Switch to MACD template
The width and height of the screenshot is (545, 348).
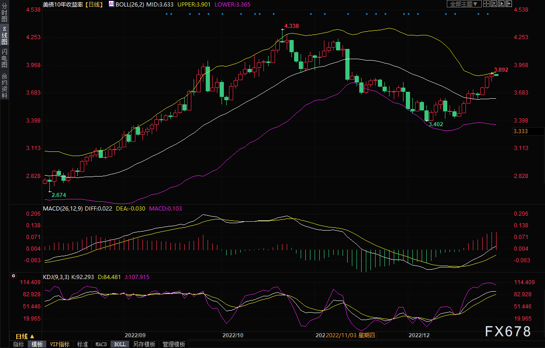click(x=101, y=344)
